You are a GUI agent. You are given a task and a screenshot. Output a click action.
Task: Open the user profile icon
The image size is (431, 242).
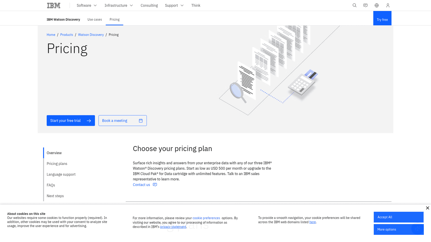click(x=388, y=5)
